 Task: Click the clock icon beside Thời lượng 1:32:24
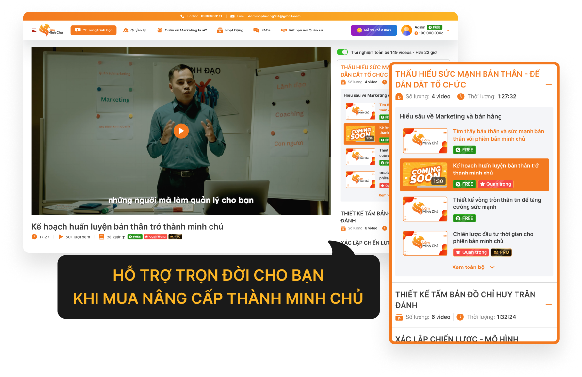click(x=460, y=317)
